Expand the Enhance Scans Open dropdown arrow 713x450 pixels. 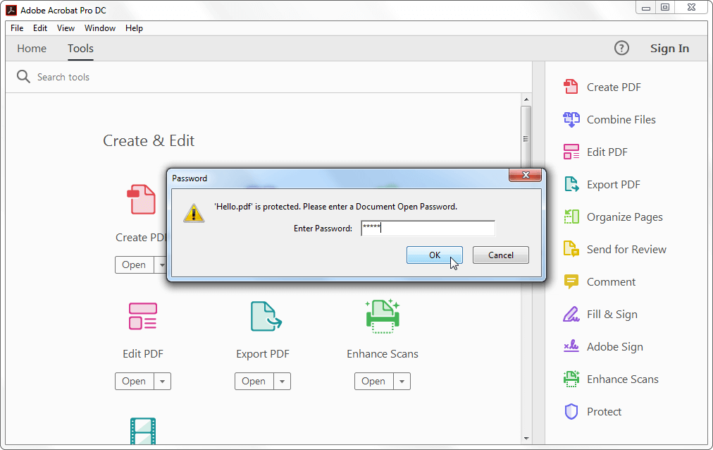[402, 382]
